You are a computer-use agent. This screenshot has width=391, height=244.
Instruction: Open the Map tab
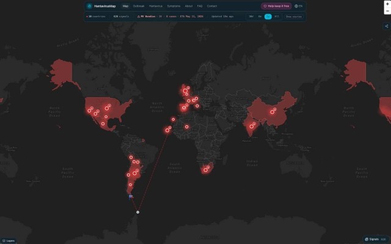point(125,6)
